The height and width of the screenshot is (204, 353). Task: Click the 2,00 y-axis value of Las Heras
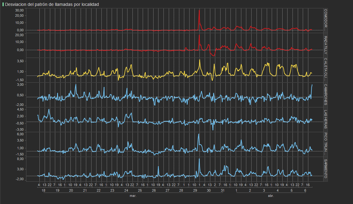pyautogui.click(x=20, y=116)
